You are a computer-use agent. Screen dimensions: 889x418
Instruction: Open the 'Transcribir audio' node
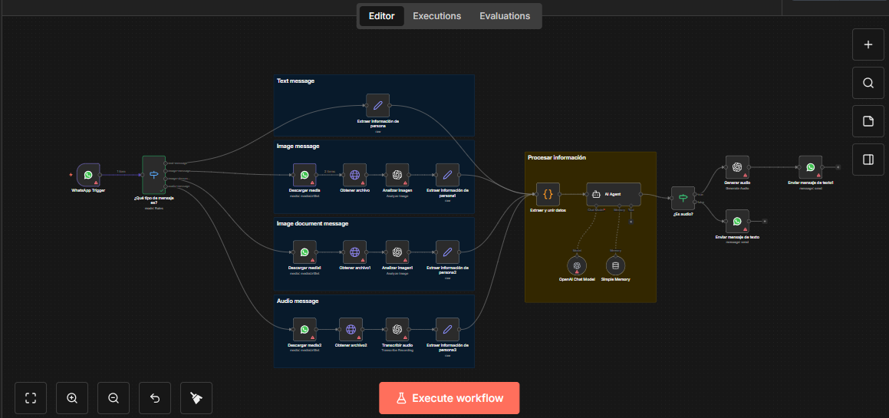point(397,330)
